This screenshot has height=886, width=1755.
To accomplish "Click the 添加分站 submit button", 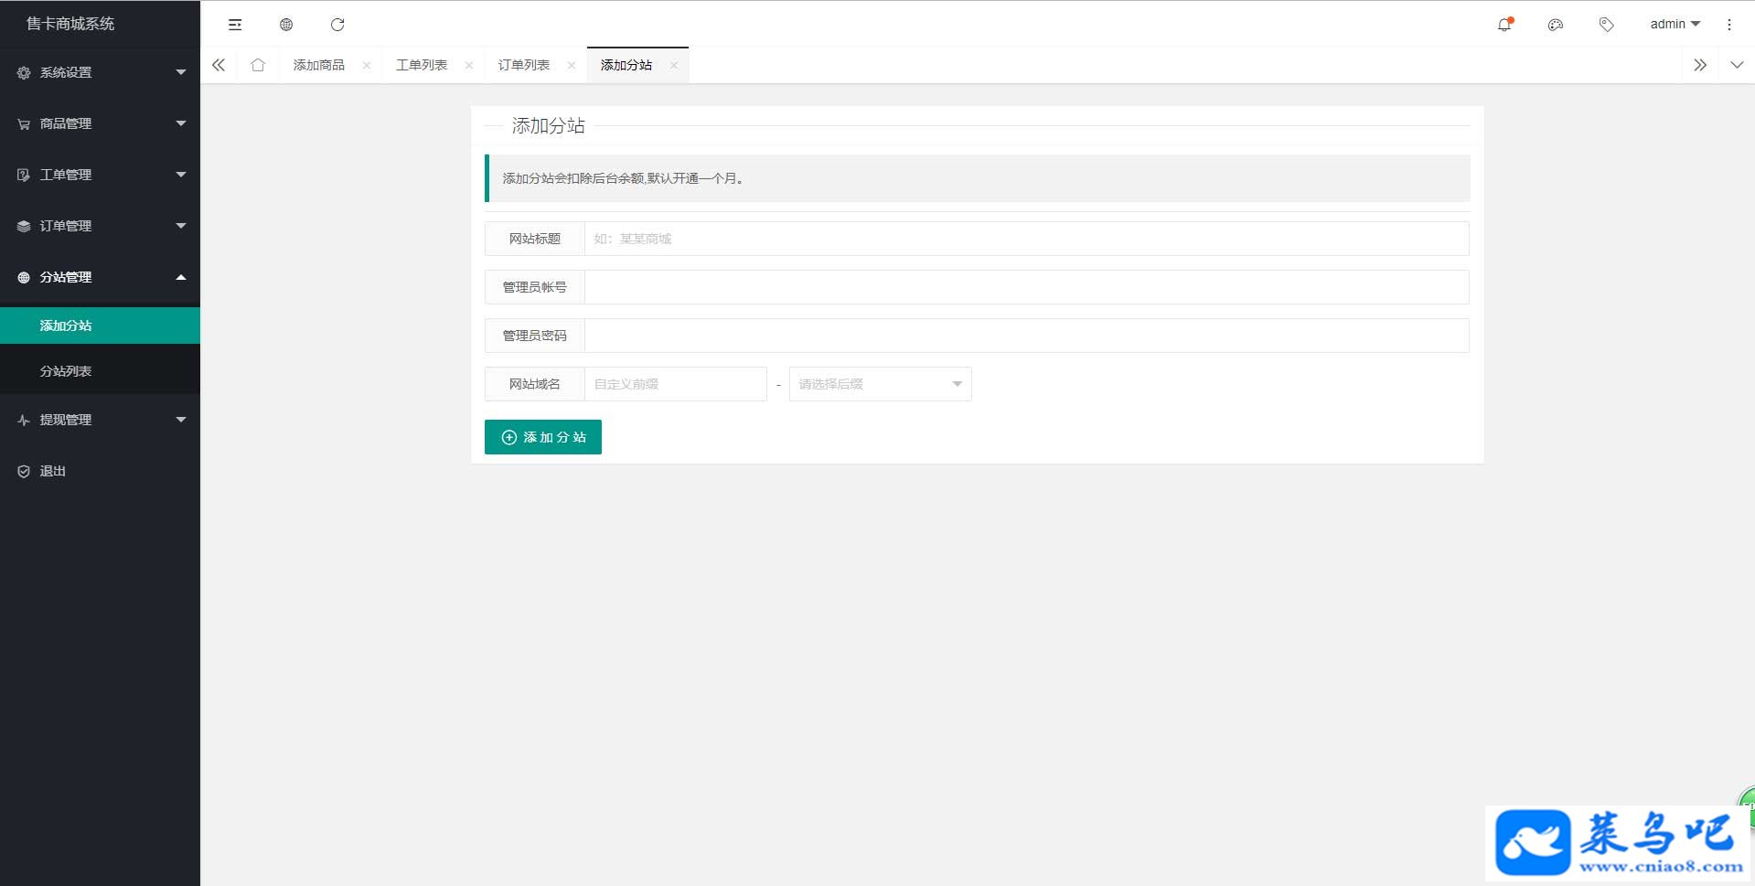I will coord(543,437).
